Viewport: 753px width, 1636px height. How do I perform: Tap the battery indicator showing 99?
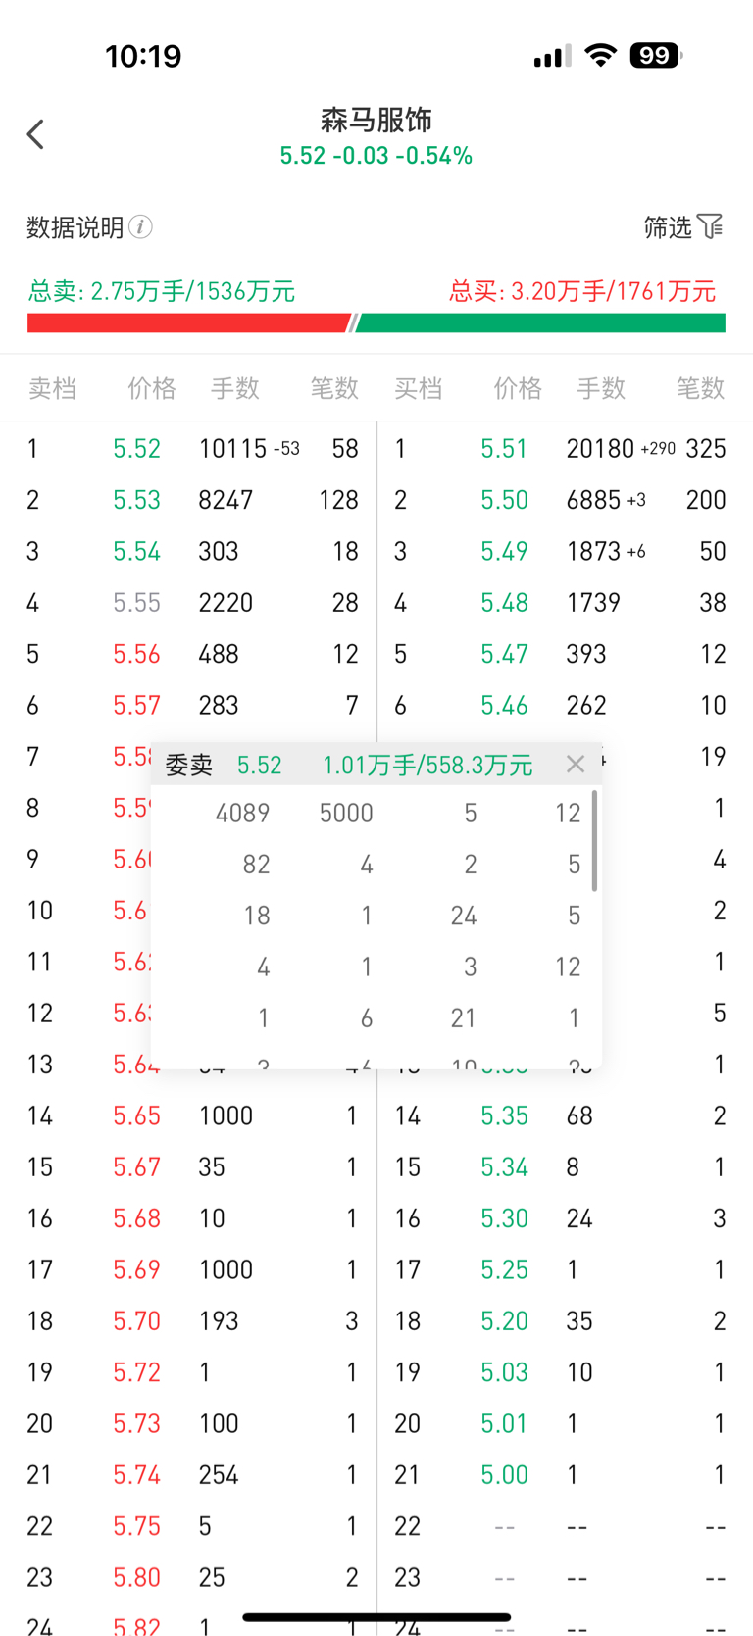(656, 56)
